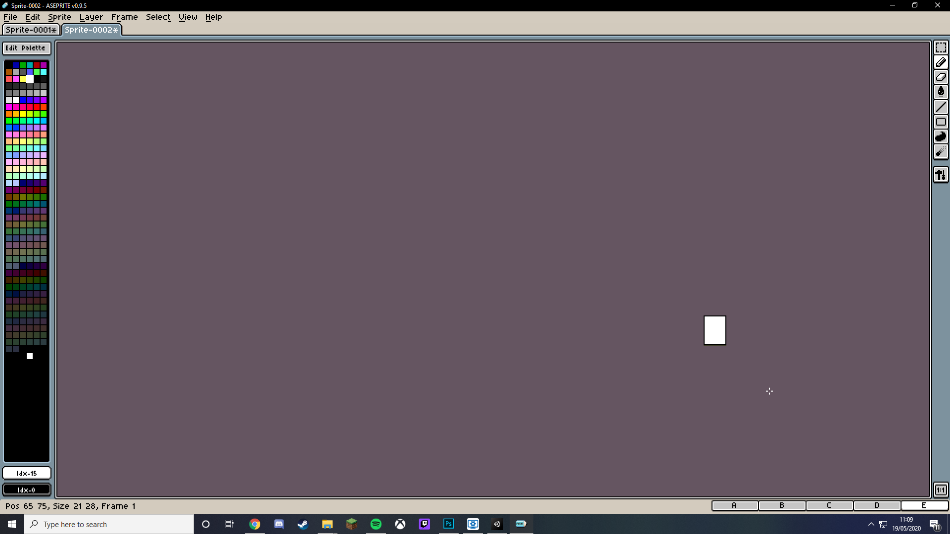
Task: Select layer button D in status bar
Action: coord(877,505)
